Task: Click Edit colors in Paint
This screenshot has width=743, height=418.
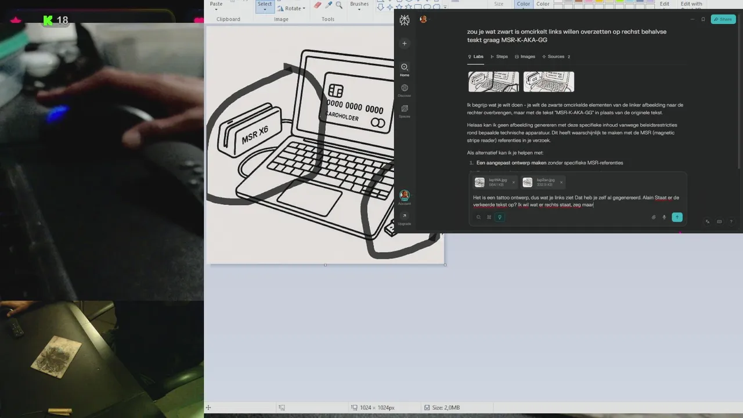Action: [x=665, y=5]
